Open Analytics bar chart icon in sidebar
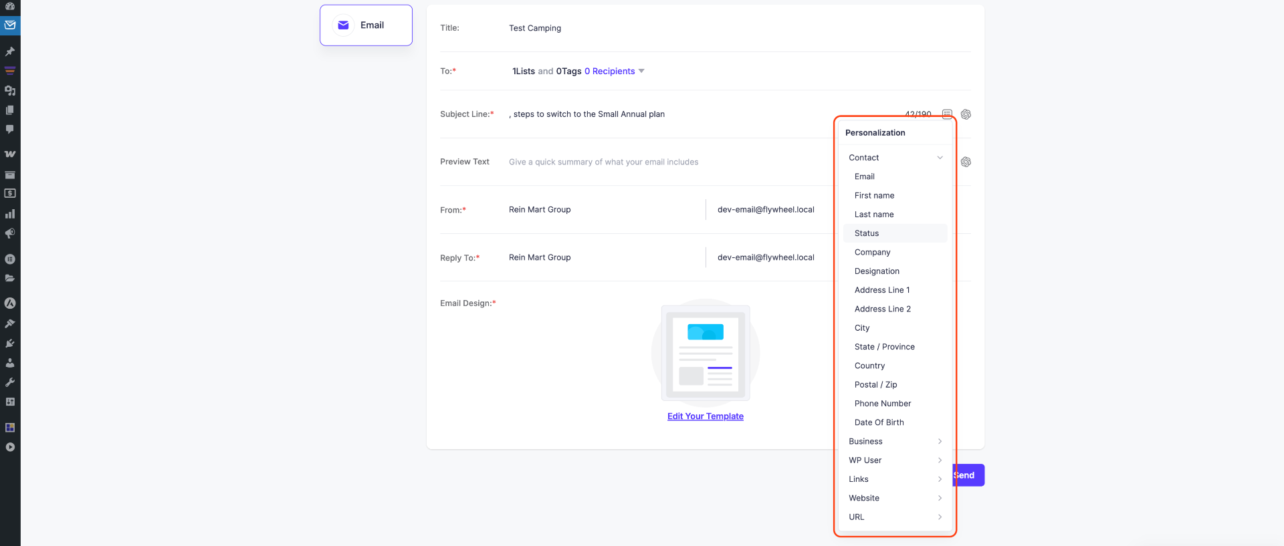Image resolution: width=1284 pixels, height=546 pixels. point(10,214)
